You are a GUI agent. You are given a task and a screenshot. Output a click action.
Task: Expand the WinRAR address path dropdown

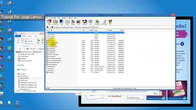[174, 27]
